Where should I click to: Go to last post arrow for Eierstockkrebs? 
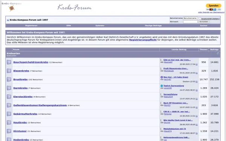[197, 99]
